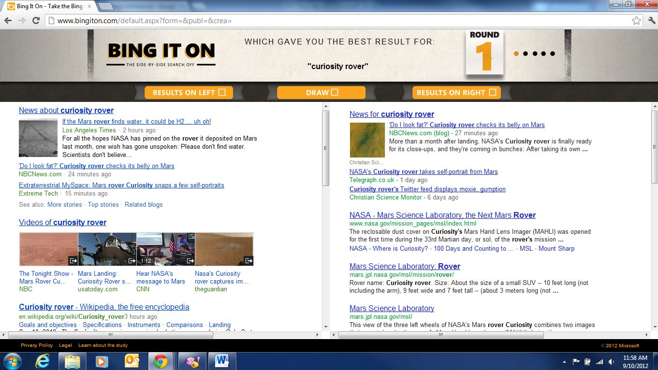The width and height of the screenshot is (658, 370).
Task: Go back with the browser back arrow
Action: (8, 20)
